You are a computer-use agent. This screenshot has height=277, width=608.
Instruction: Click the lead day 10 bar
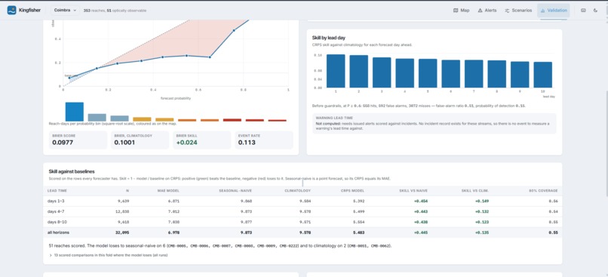click(x=543, y=75)
